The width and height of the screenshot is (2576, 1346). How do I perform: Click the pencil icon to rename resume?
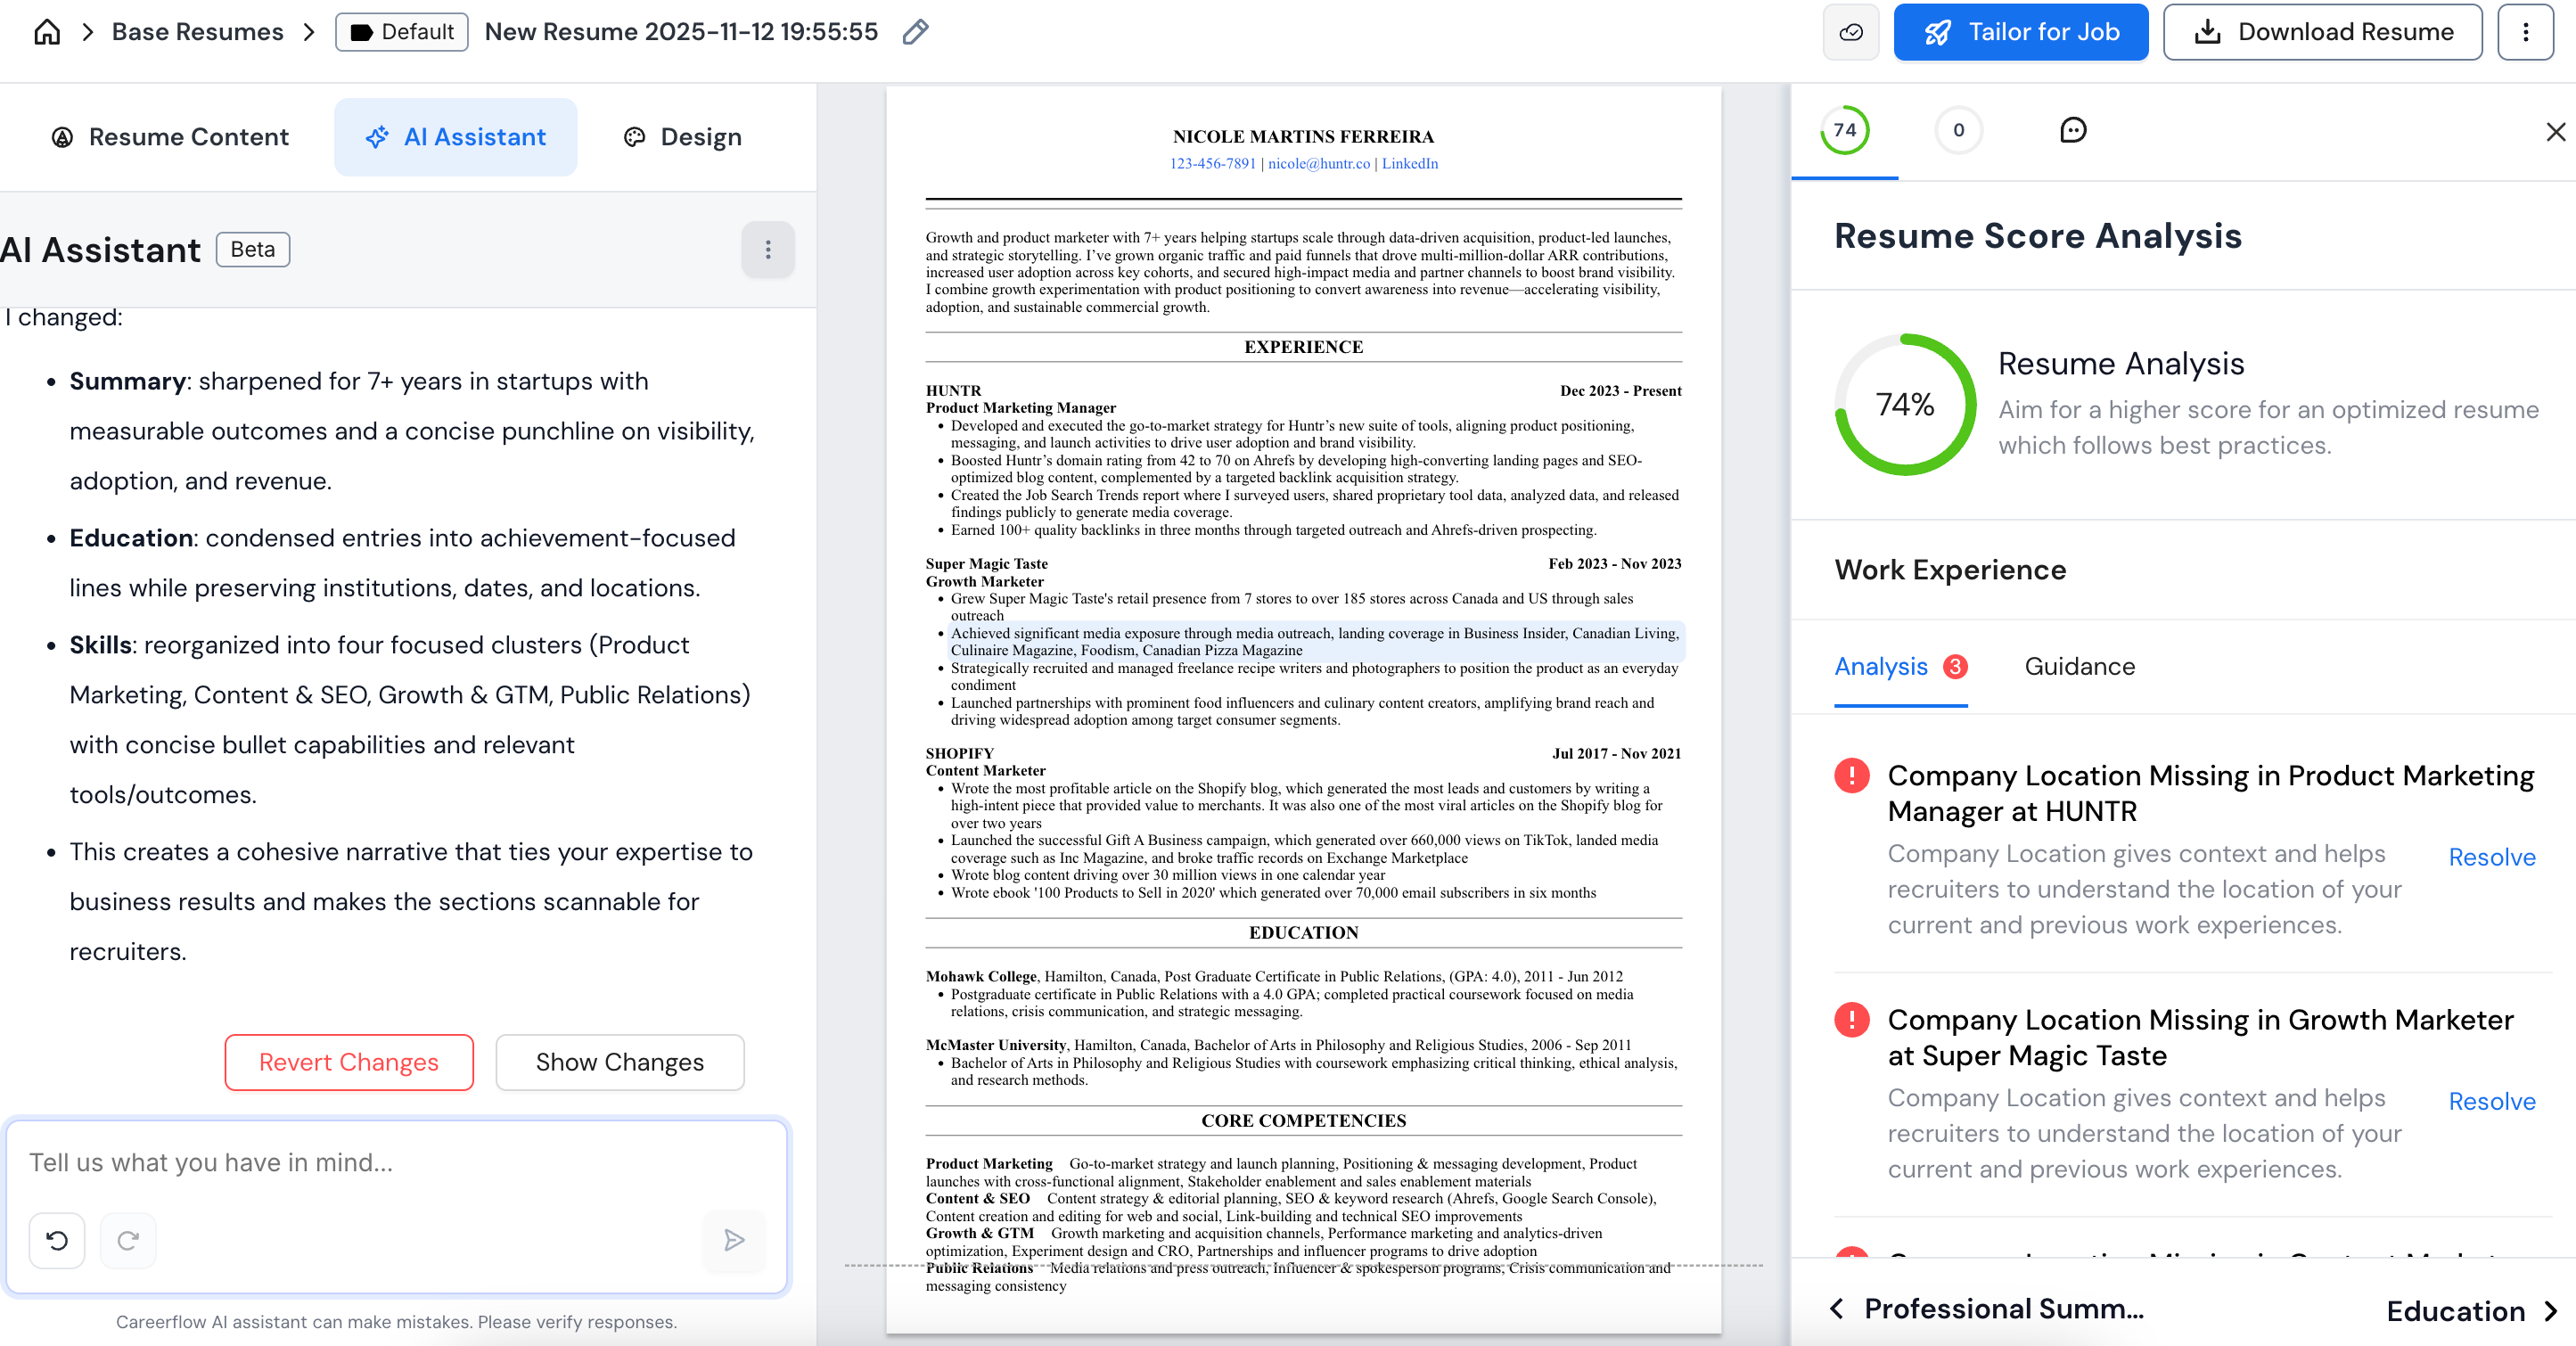pyautogui.click(x=915, y=32)
